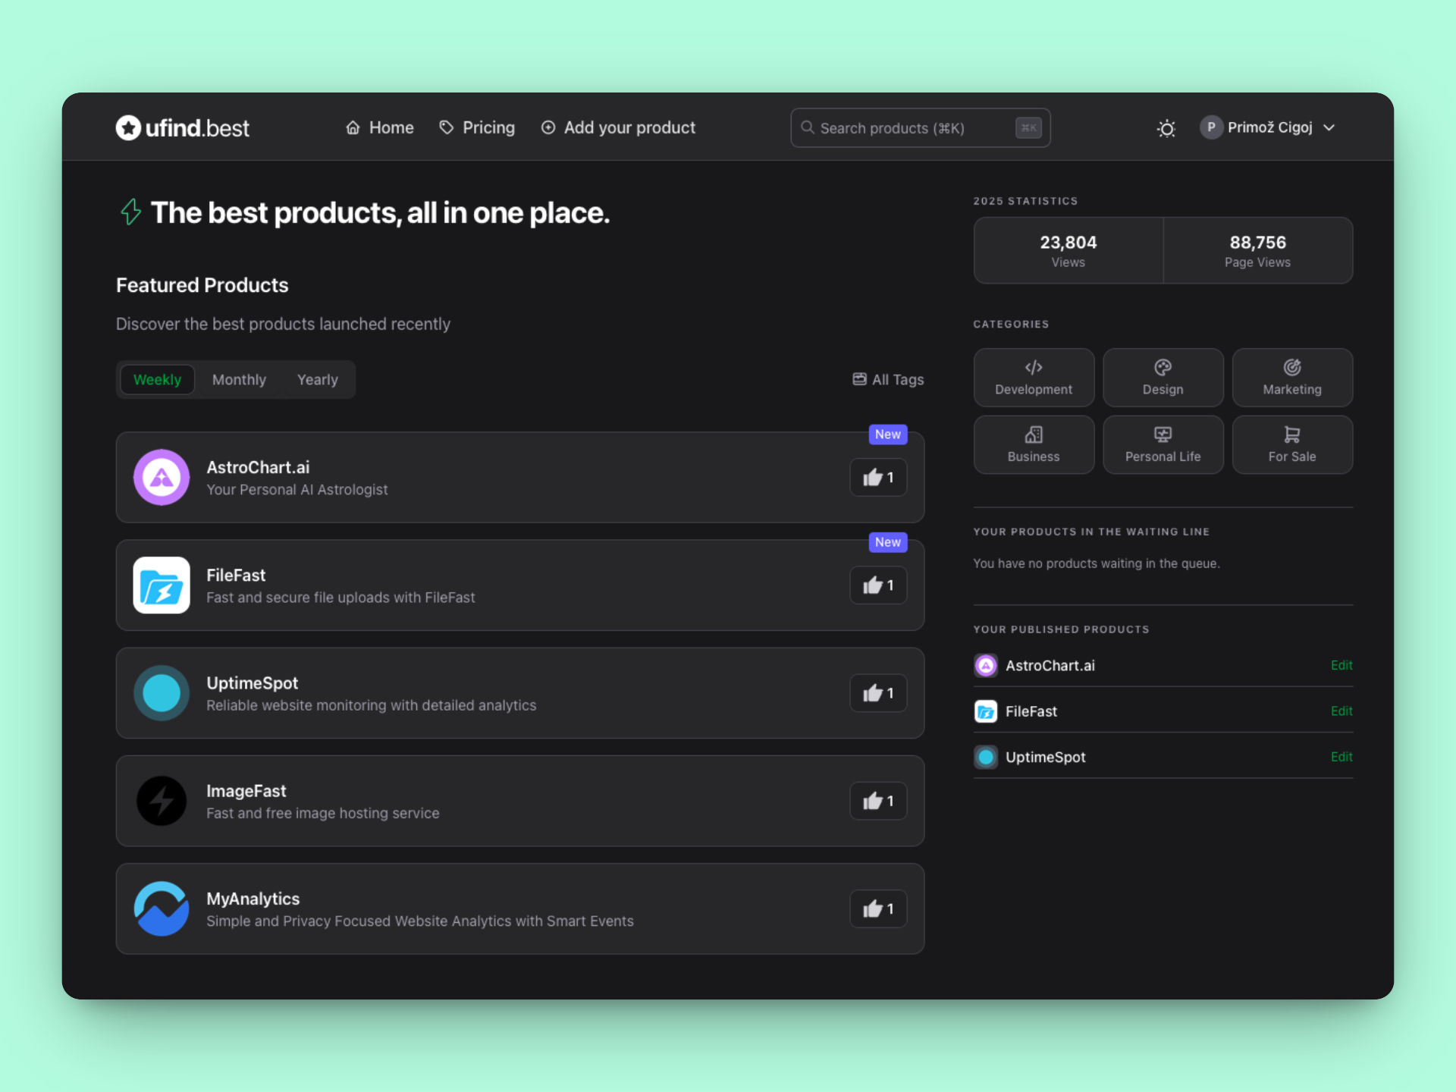Click the For Sale shopping cart icon

(x=1291, y=434)
